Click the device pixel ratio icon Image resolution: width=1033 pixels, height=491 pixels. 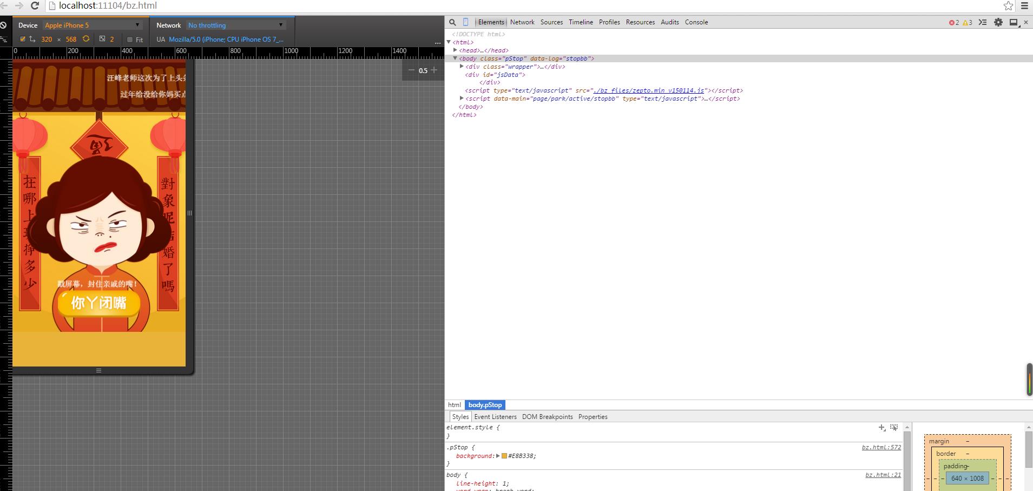click(102, 39)
